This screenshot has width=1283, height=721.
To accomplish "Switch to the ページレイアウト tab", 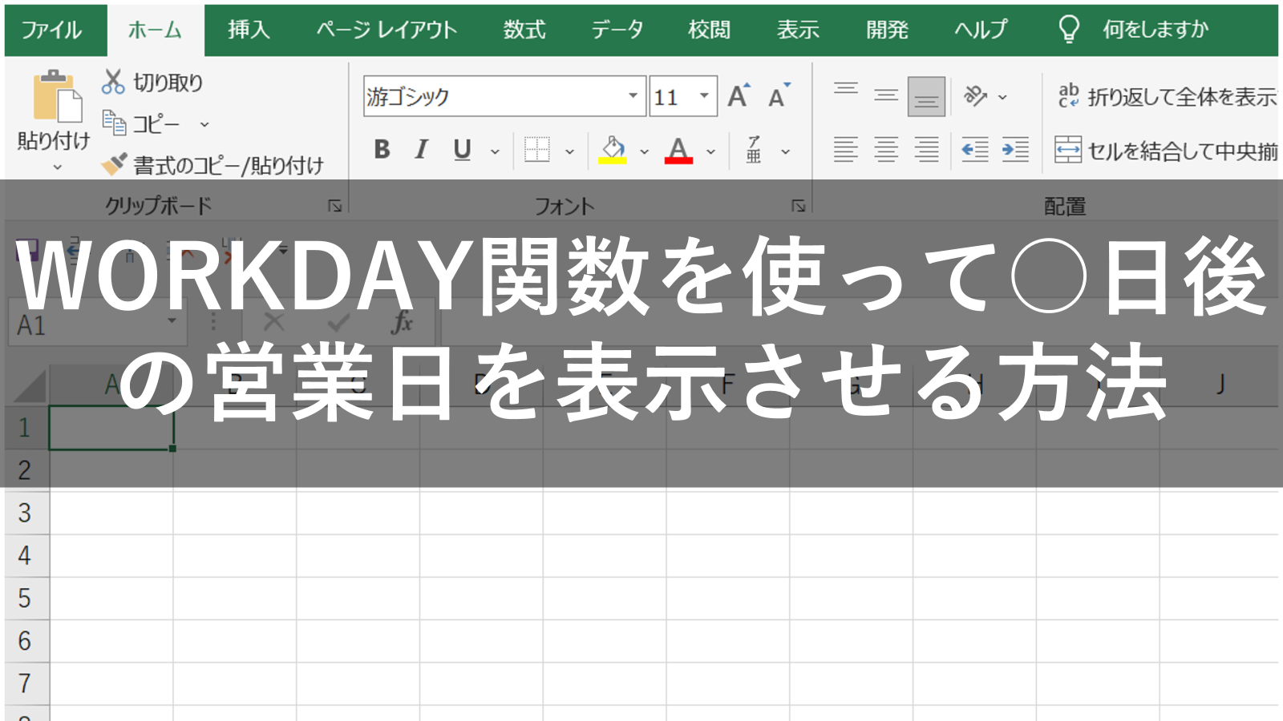I will click(x=387, y=30).
